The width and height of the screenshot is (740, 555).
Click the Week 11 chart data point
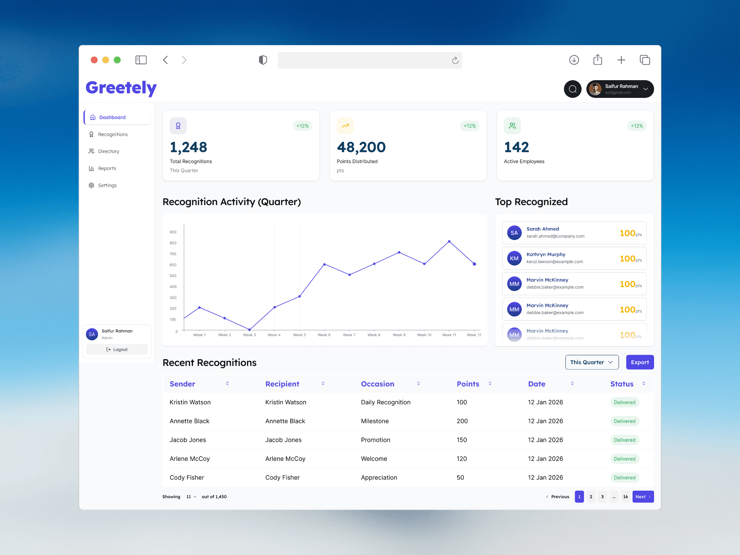449,242
